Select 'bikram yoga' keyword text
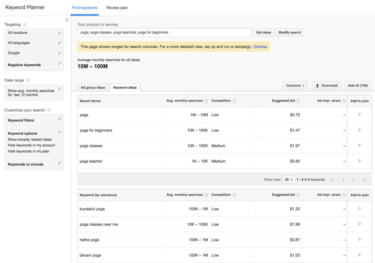The height and width of the screenshot is (263, 375). point(90,255)
